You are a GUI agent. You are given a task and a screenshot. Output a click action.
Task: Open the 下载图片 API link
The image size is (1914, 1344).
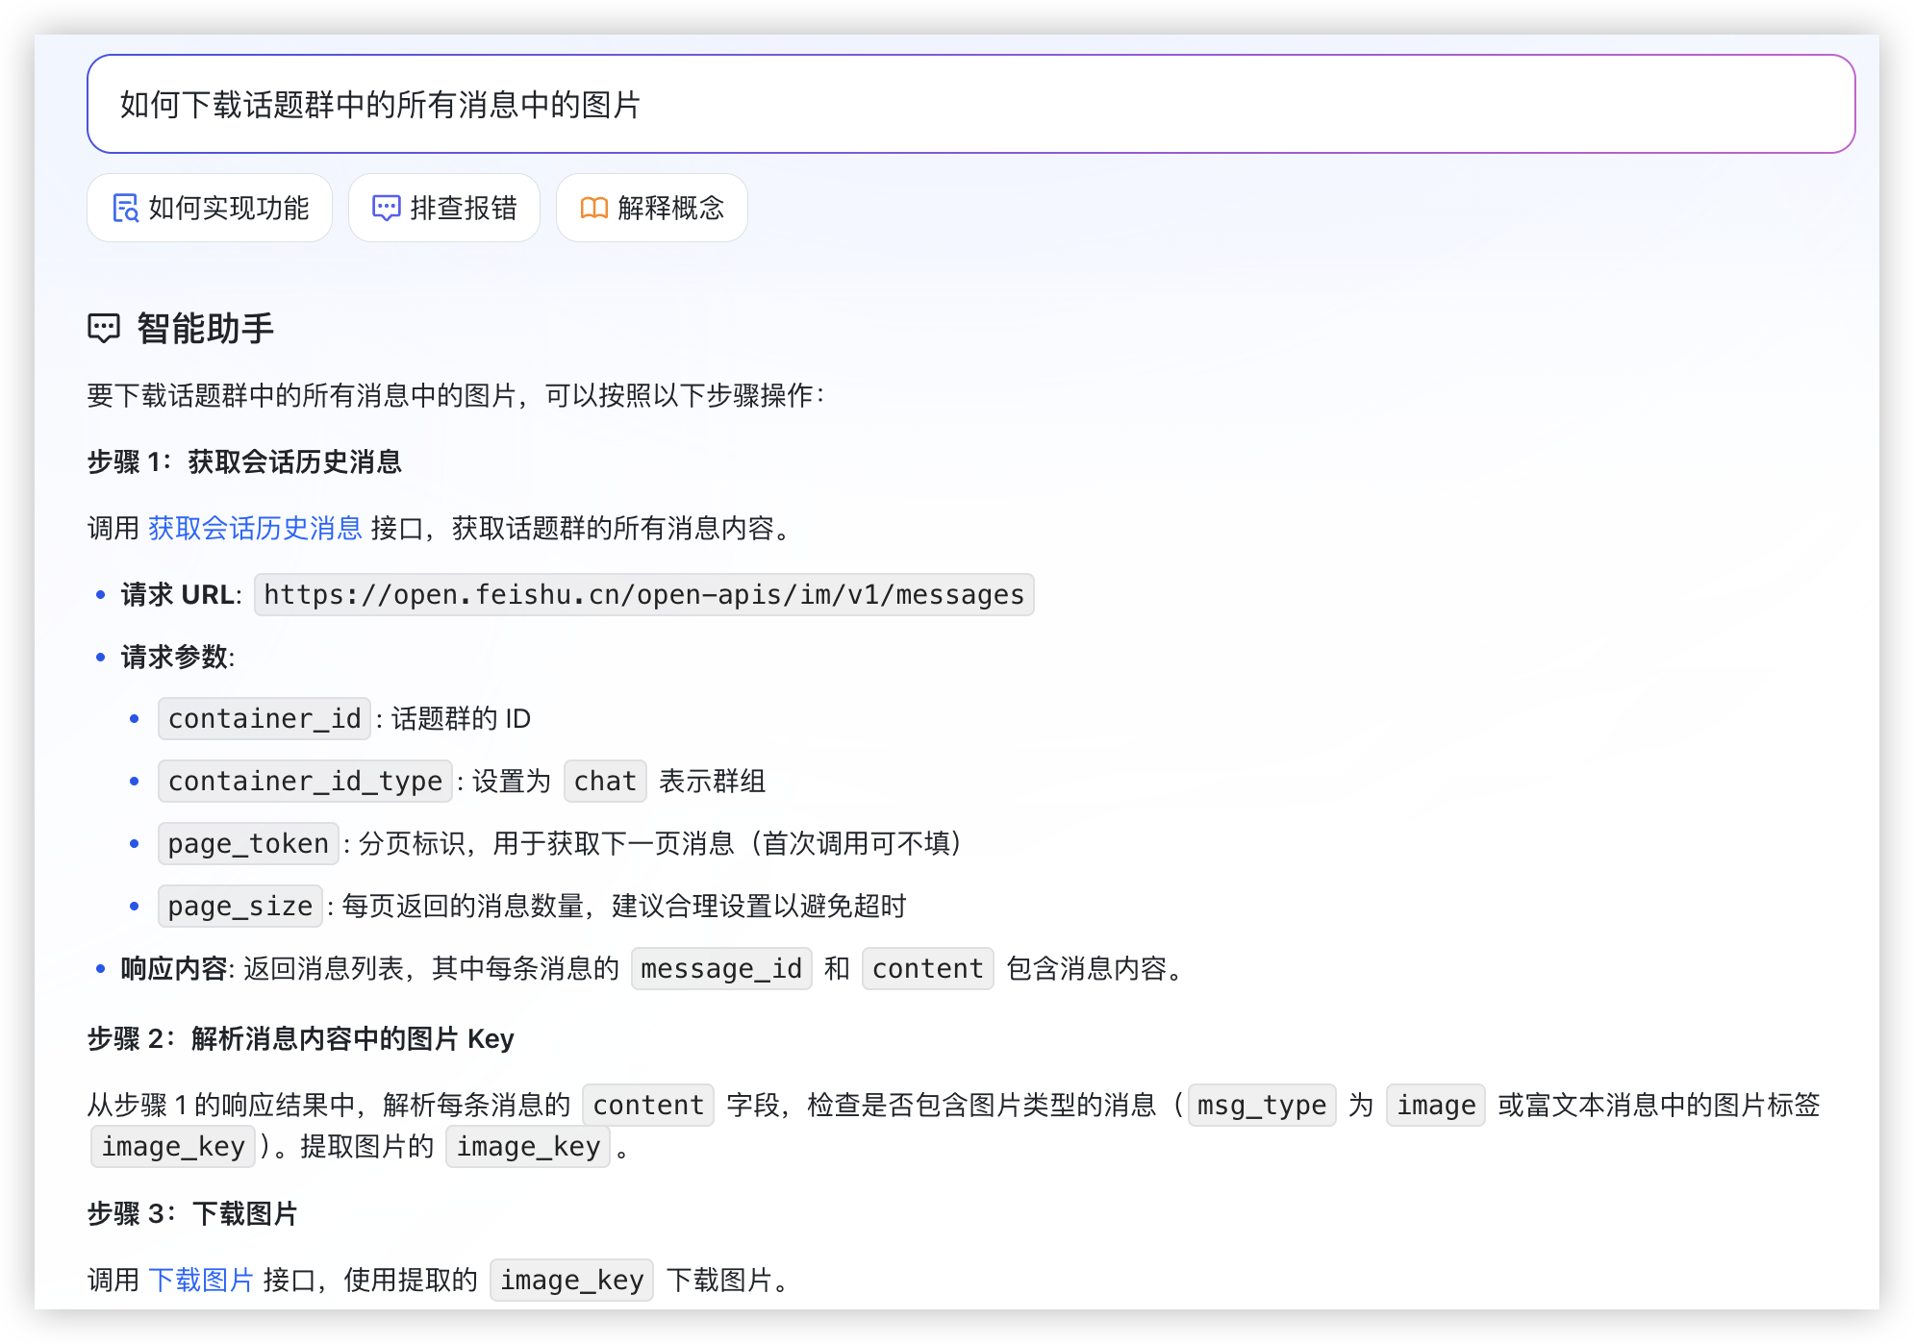(201, 1280)
